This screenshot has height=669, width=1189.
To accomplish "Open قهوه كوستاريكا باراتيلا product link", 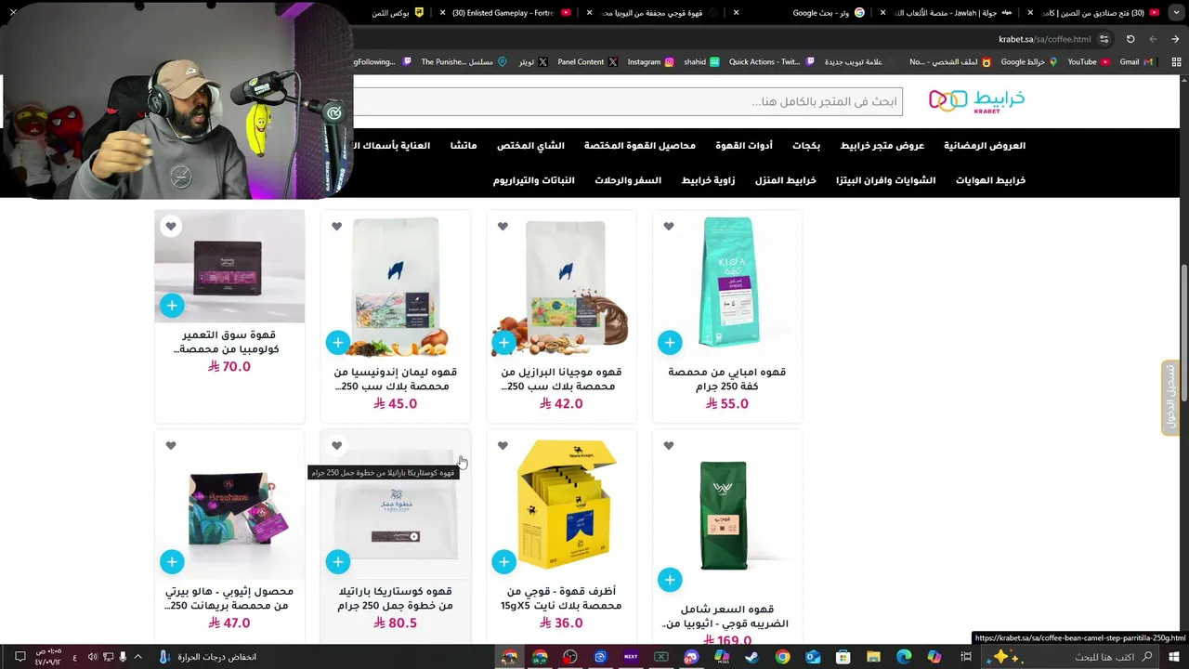I will pos(396,598).
